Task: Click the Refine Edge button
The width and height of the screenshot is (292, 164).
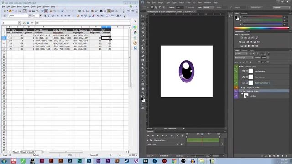Action: tap(255, 7)
